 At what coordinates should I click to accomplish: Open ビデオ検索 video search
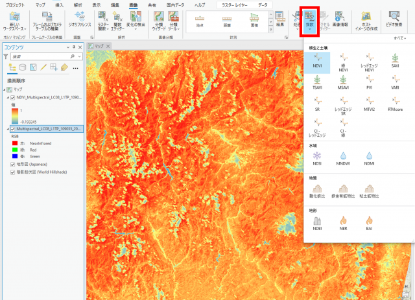[x=394, y=19]
